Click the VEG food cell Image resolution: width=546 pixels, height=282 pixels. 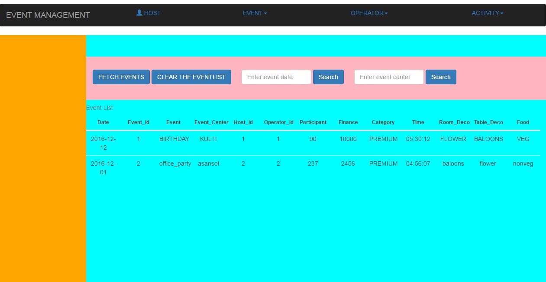click(x=523, y=139)
